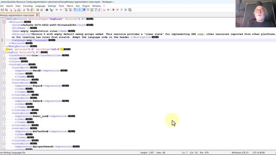Open the ? help menu
276x155 pixels.
pos(104,6)
